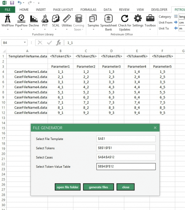This screenshot has width=185, height=210.
Task: Select cell <%Token3%>
Action: tap(111, 56)
